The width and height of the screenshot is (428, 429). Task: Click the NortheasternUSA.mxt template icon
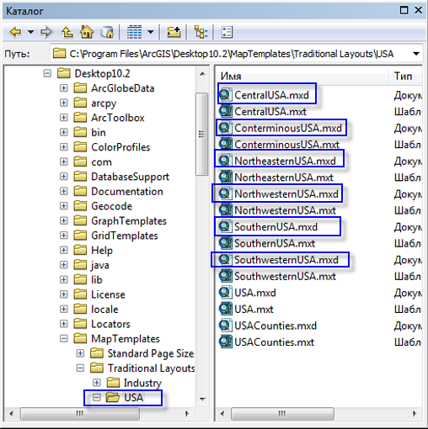coord(226,177)
